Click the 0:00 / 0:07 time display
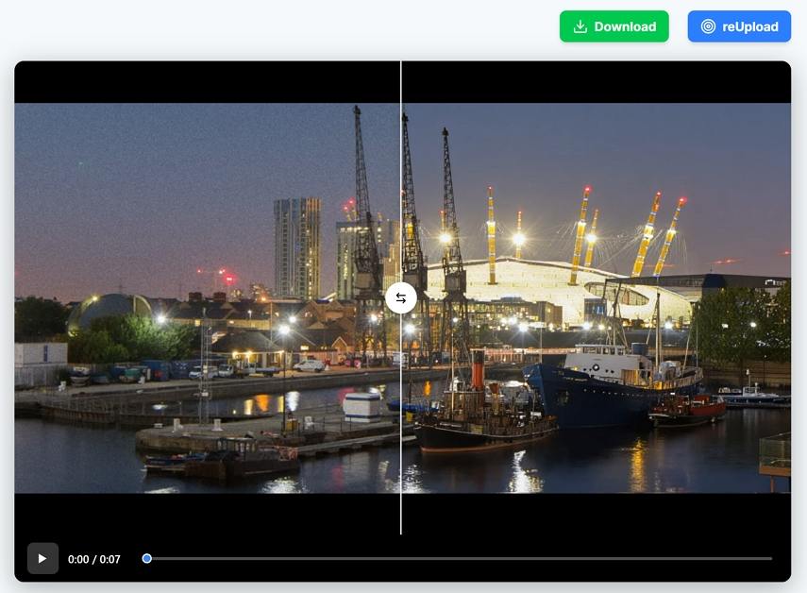Image resolution: width=807 pixels, height=593 pixels. (x=95, y=558)
